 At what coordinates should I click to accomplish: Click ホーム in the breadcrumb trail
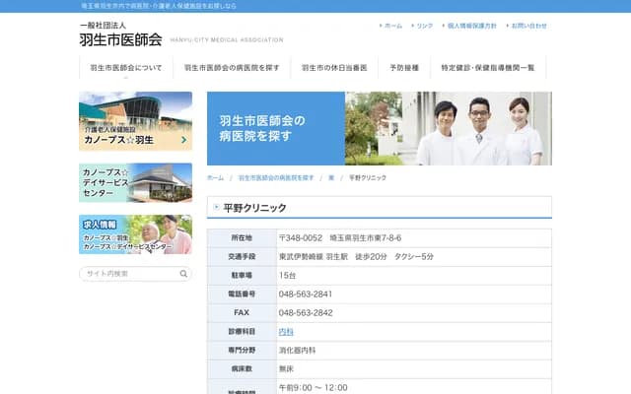tap(215, 178)
